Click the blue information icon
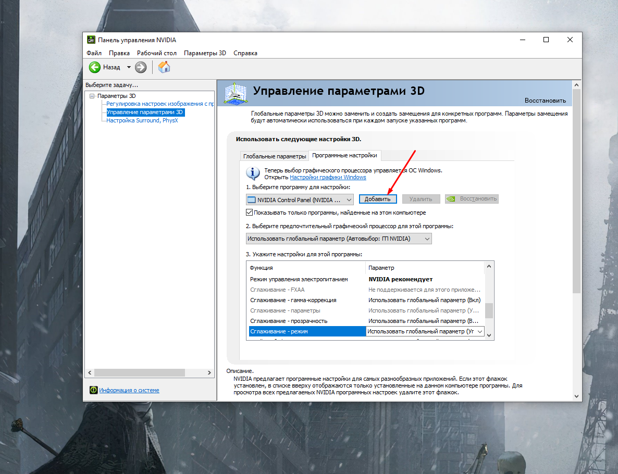This screenshot has width=618, height=474. click(253, 173)
